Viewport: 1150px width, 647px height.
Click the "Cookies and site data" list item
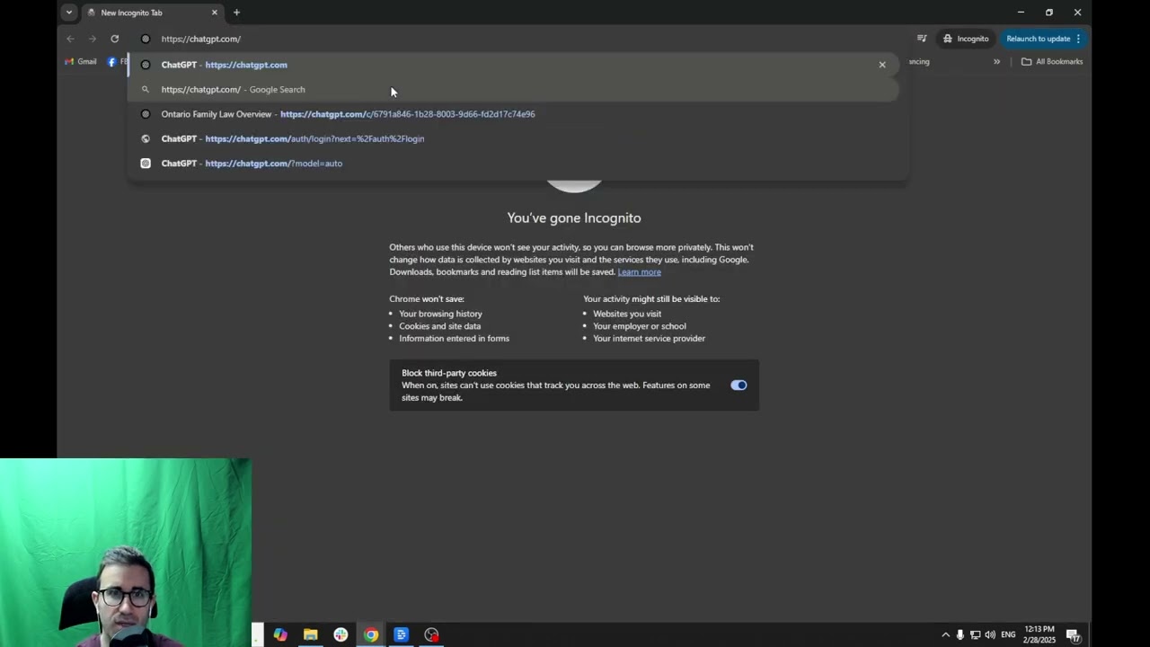pyautogui.click(x=439, y=326)
